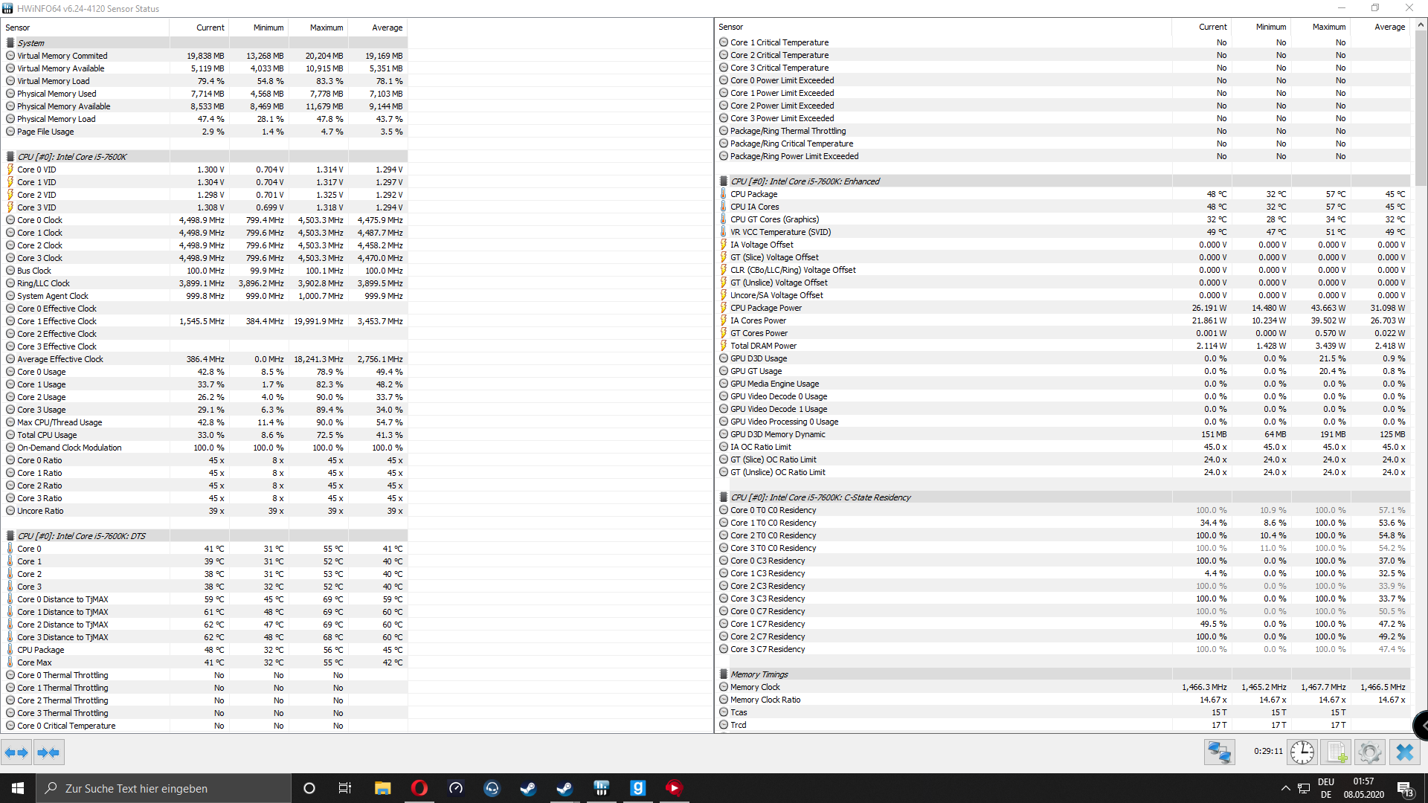Open remote network monitoring icon

click(x=1220, y=752)
